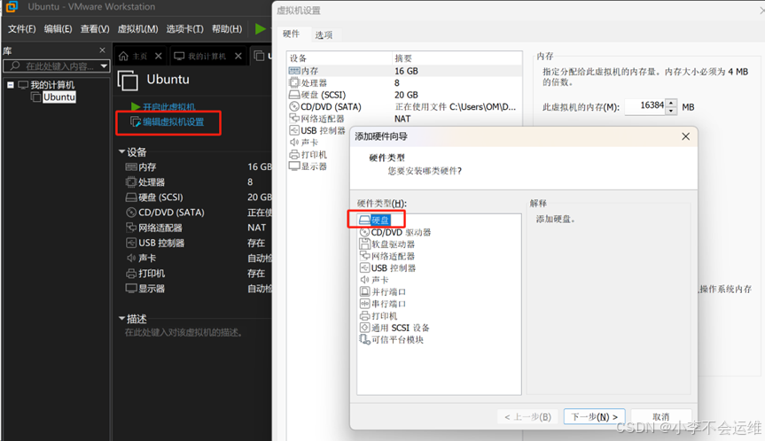Click 打印机 in VM summary pane
The height and width of the screenshot is (441, 765).
click(x=145, y=273)
